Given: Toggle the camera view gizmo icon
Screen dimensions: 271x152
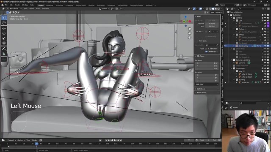Looking at the screenshot, I should pos(189,37).
